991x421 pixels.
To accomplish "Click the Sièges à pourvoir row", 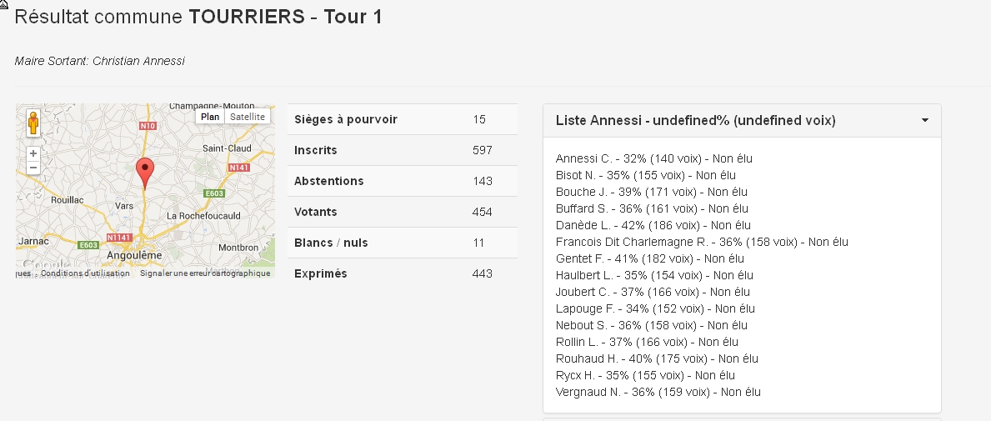I will tap(402, 119).
